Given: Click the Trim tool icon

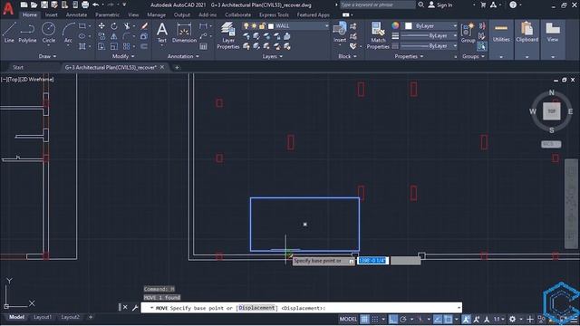Looking at the screenshot, I should tap(127, 26).
